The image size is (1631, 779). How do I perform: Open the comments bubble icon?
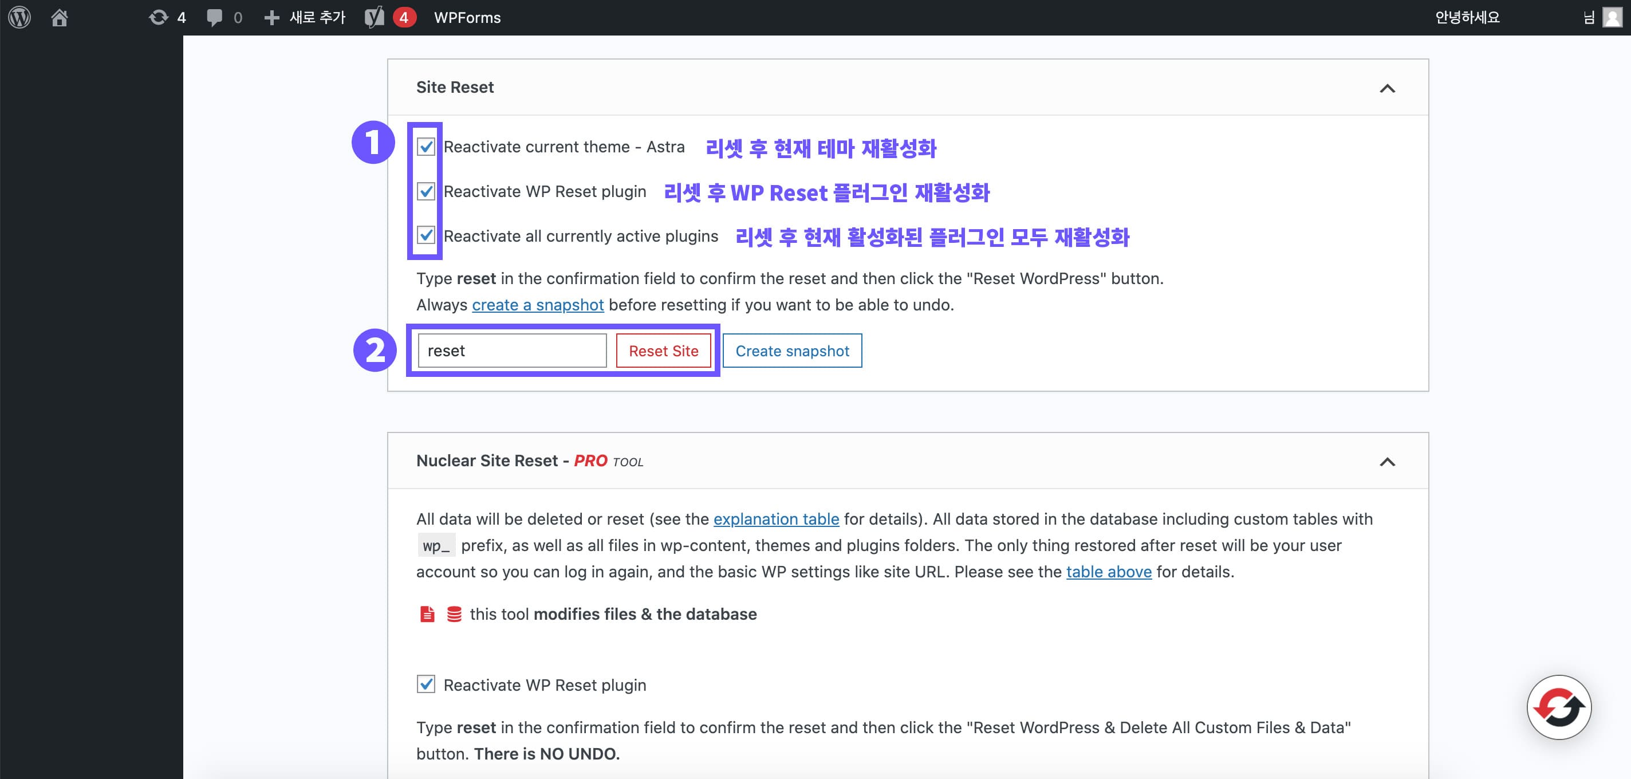(215, 17)
